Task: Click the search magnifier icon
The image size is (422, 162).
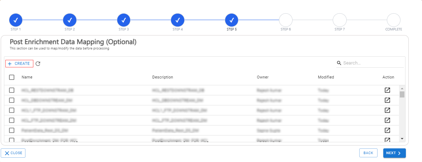Action: pyautogui.click(x=339, y=63)
